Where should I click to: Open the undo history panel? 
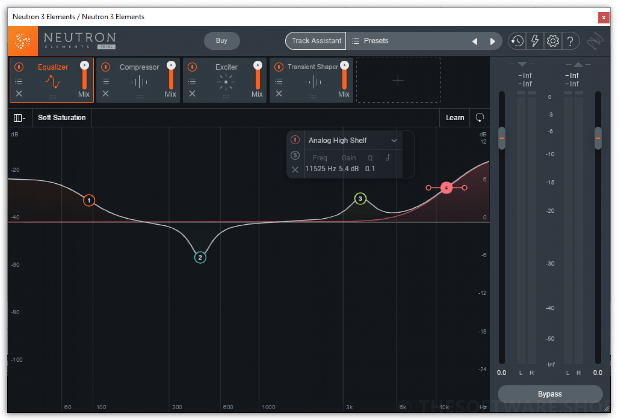click(517, 41)
